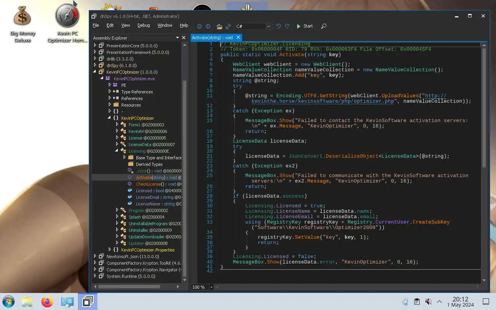Viewport: 496px width, 310px height.
Task: Open Firefox from the taskbar
Action: click(47, 301)
